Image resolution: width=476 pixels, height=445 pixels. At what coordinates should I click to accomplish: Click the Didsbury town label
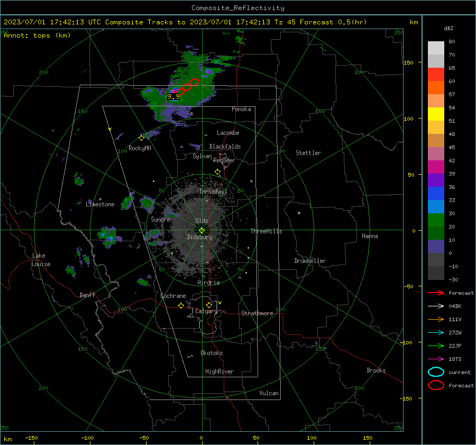pos(199,237)
